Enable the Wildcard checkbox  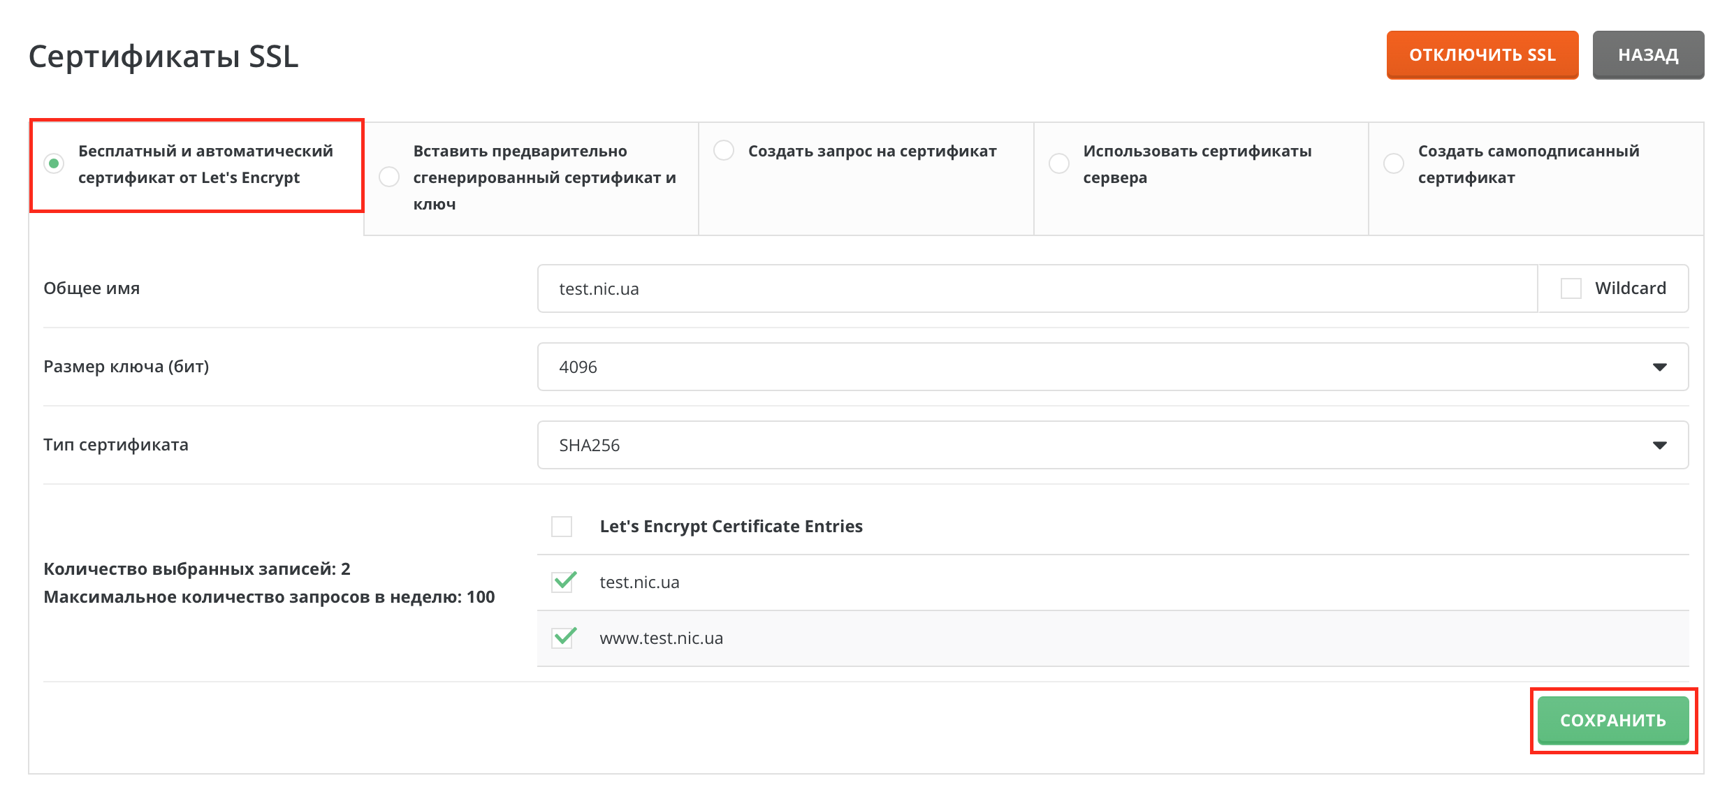click(x=1571, y=288)
